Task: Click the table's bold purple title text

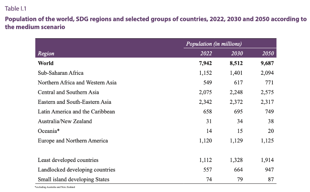Action: 155,23
